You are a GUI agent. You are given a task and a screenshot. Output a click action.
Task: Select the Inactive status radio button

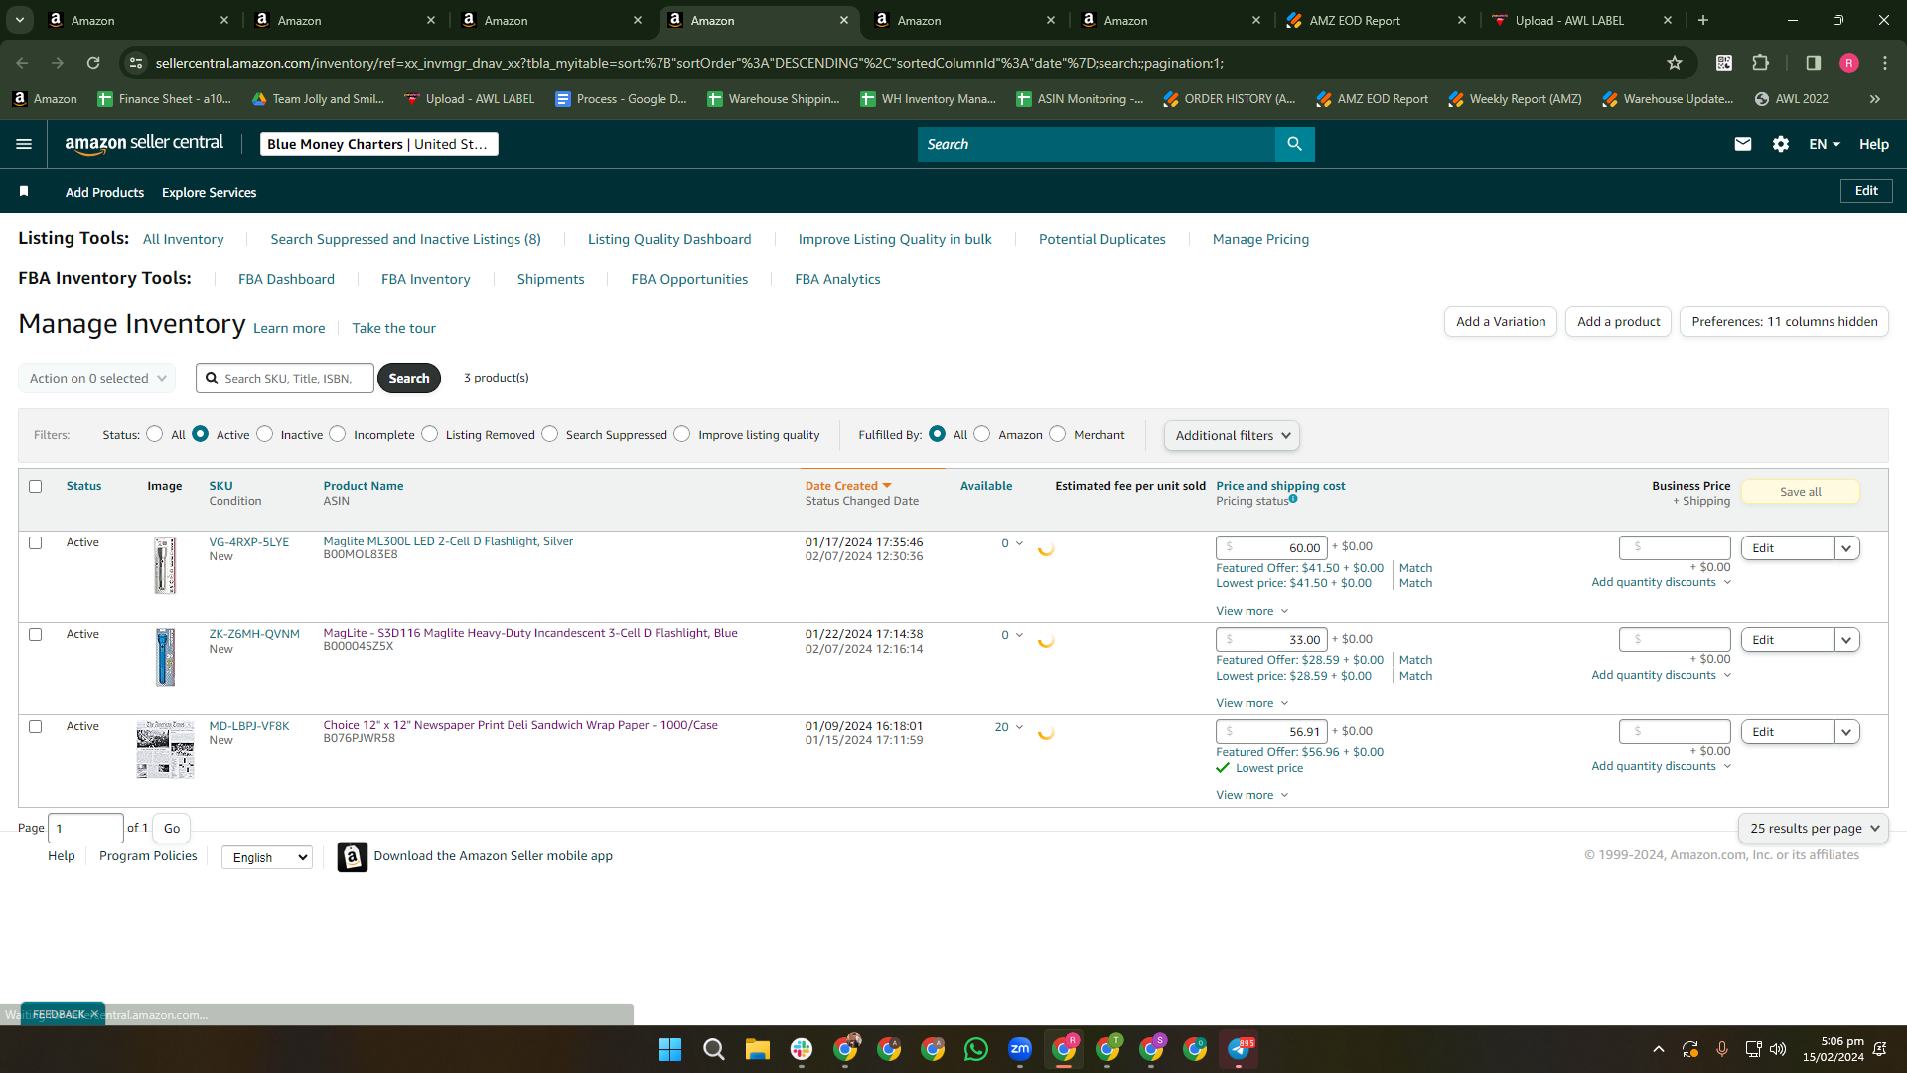[x=265, y=434]
